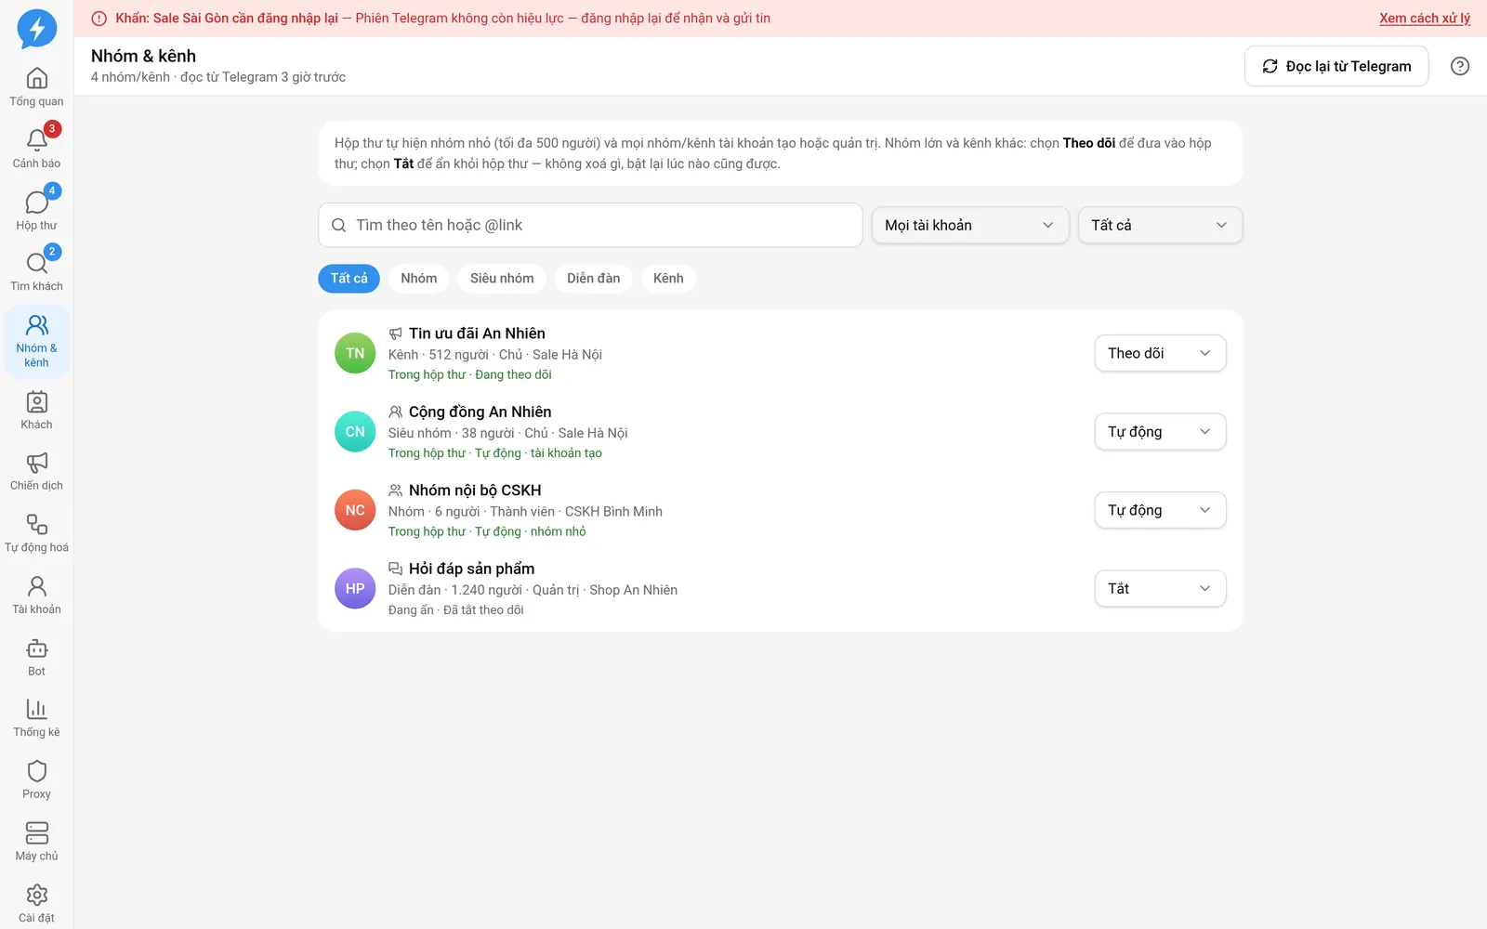Click the HP avatar of Hỏi đáp sản phẩm
The image size is (1487, 929).
tap(355, 589)
